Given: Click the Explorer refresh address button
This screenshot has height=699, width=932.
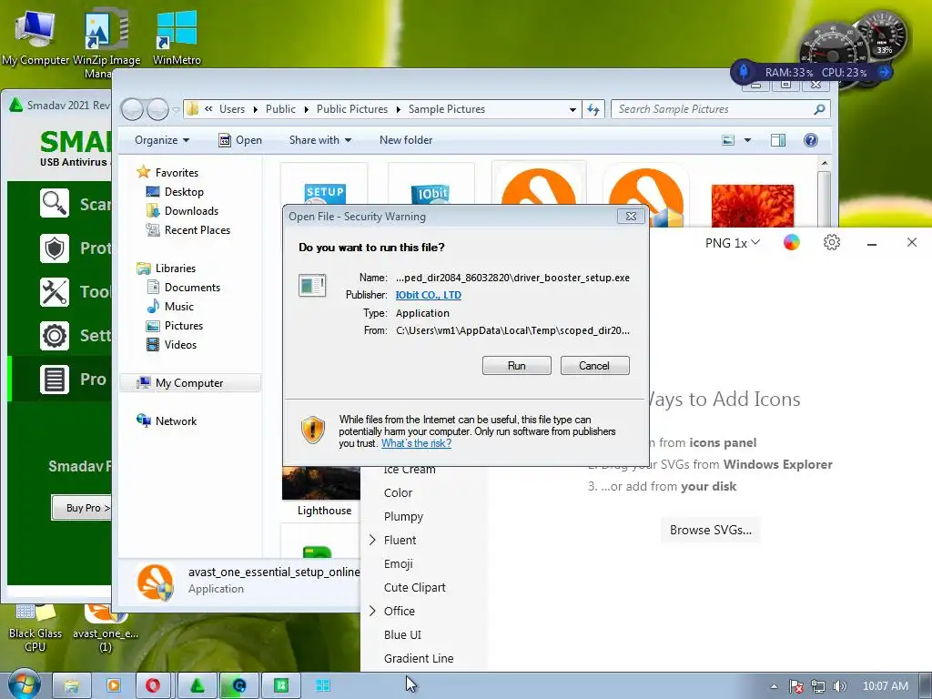Looking at the screenshot, I should 593,109.
